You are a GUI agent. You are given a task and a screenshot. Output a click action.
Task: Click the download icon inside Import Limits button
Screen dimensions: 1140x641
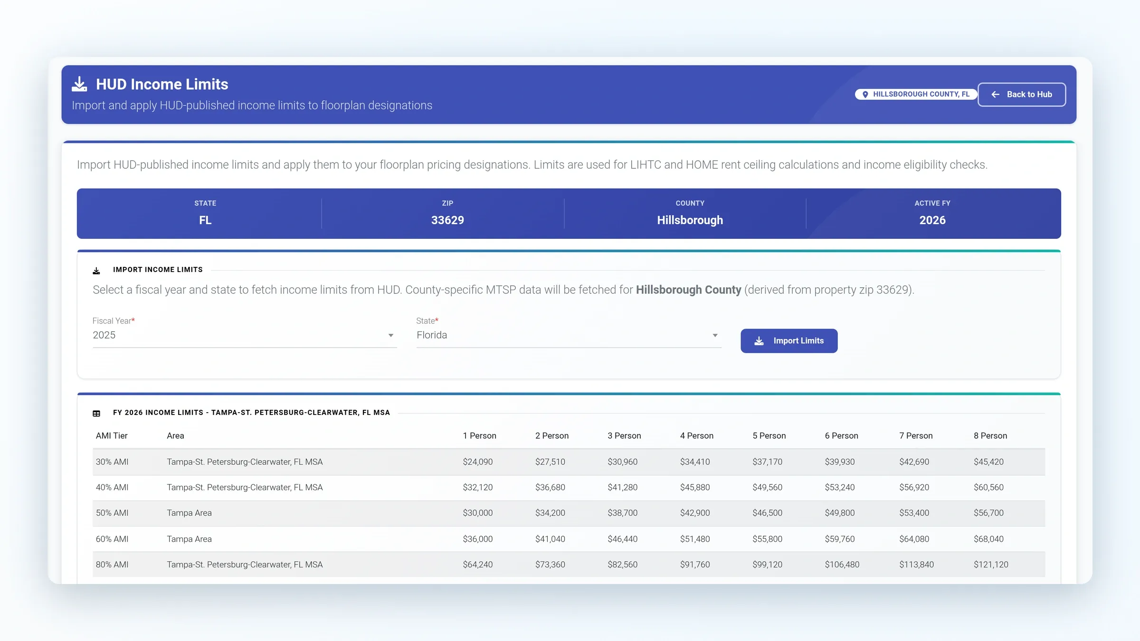(759, 341)
